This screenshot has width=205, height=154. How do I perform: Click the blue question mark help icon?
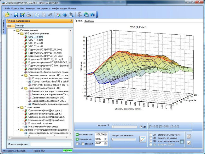pos(92,15)
